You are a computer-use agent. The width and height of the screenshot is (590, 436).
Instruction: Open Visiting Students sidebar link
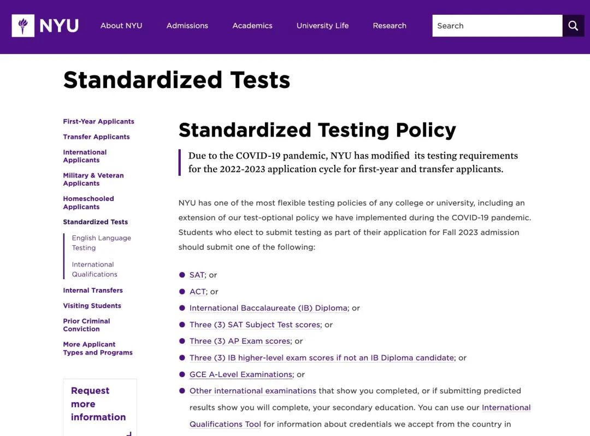click(x=92, y=306)
